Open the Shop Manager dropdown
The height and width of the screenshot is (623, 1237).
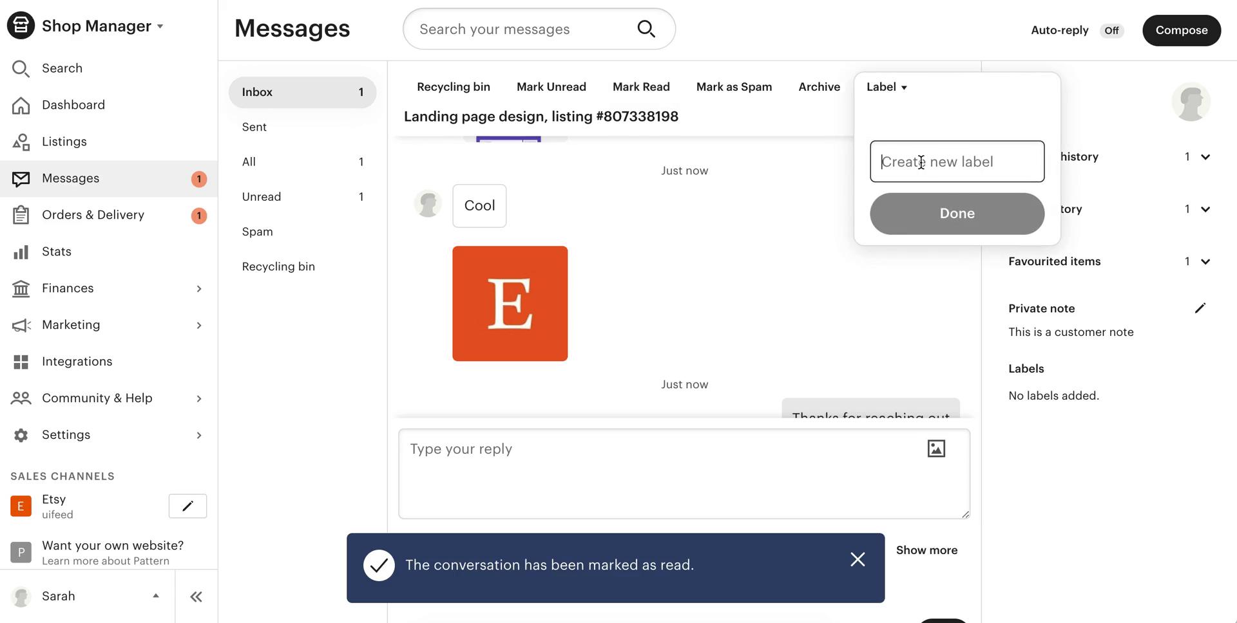coord(102,26)
